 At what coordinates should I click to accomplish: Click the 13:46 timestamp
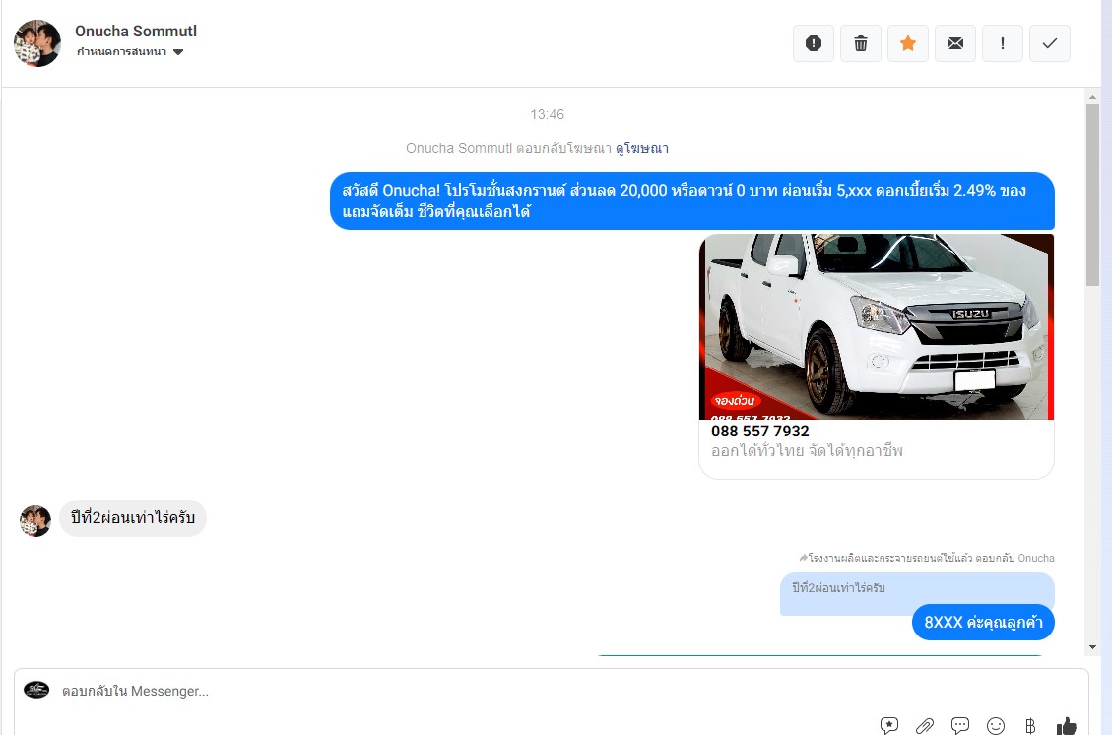point(548,115)
